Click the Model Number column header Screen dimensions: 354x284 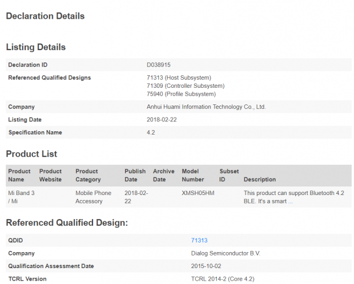(193, 175)
